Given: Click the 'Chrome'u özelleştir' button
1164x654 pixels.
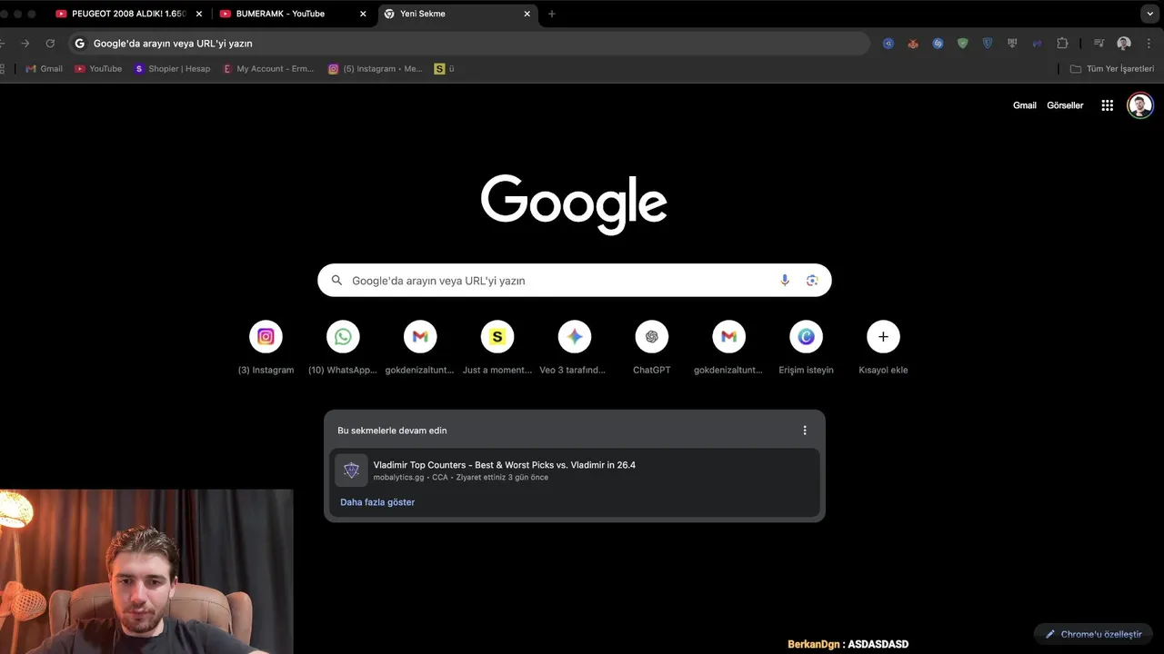Looking at the screenshot, I should click(x=1093, y=634).
